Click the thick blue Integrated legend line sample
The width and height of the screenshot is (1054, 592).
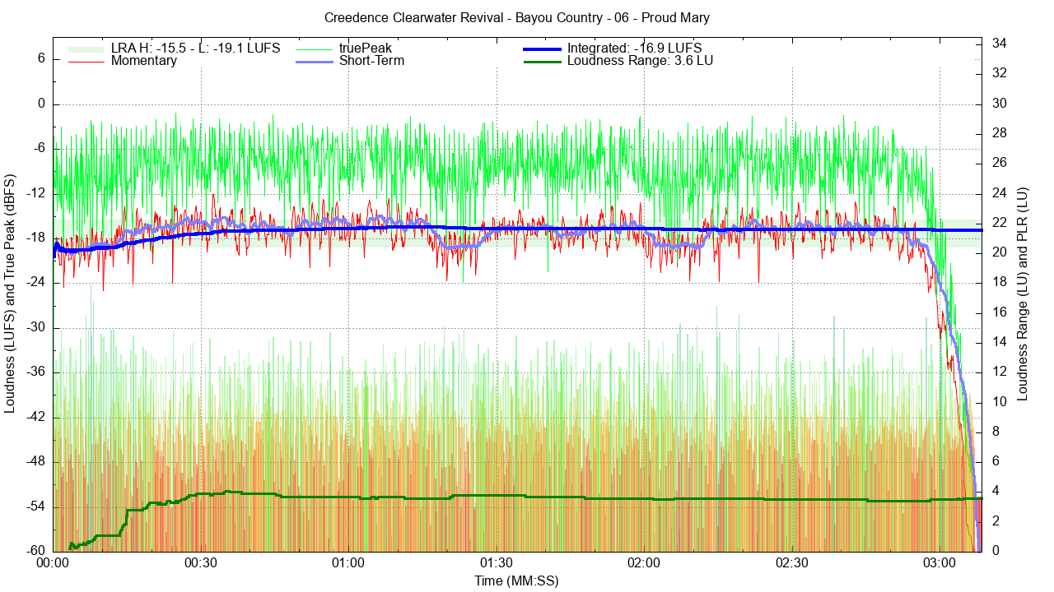tap(543, 49)
